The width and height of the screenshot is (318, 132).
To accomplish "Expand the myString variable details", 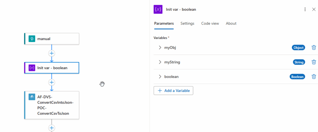I will 160,62.
